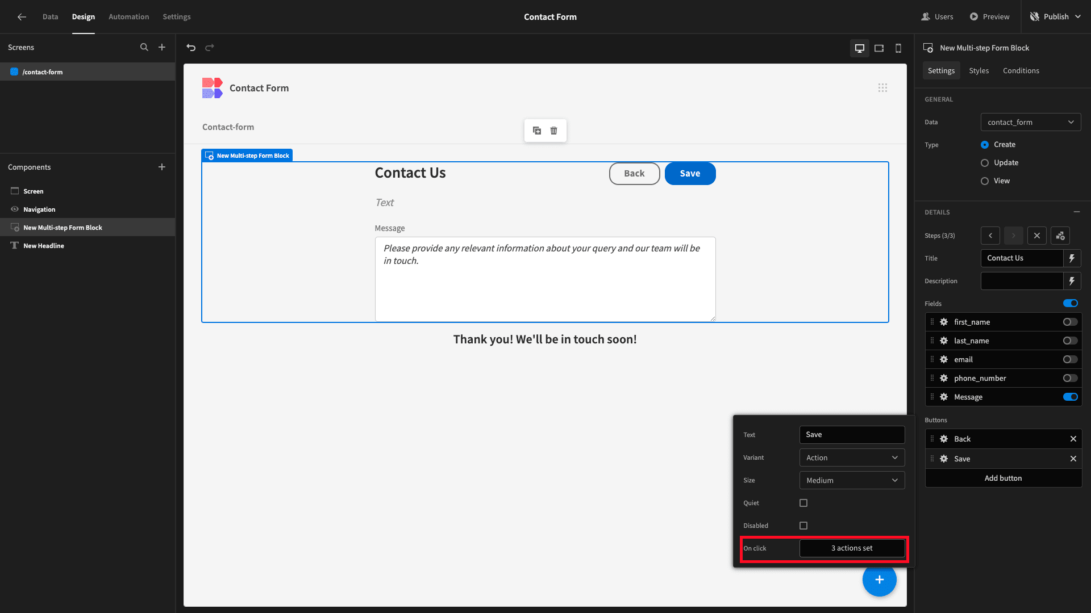Viewport: 1091px width, 613px height.
Task: Disable the Message field toggle
Action: 1071,397
